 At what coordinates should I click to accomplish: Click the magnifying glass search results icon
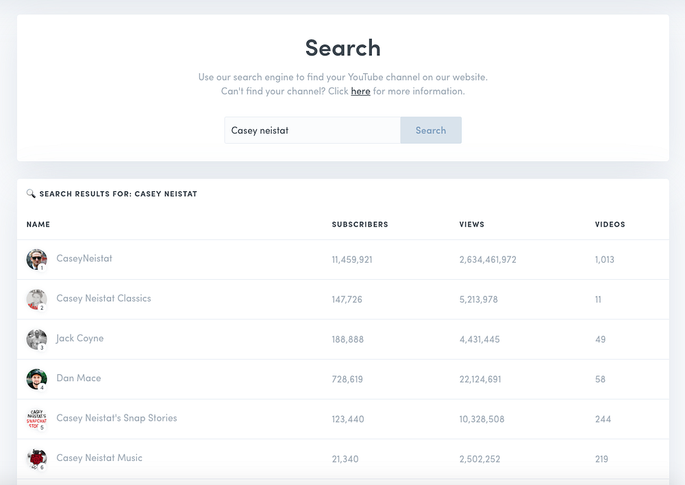pos(31,194)
